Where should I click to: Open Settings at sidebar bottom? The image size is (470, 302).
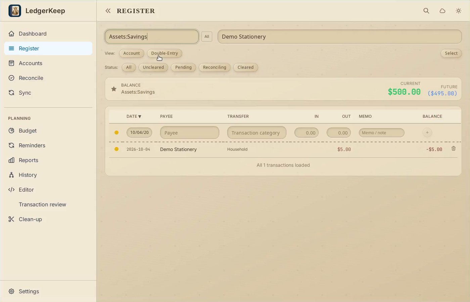[x=48, y=291]
